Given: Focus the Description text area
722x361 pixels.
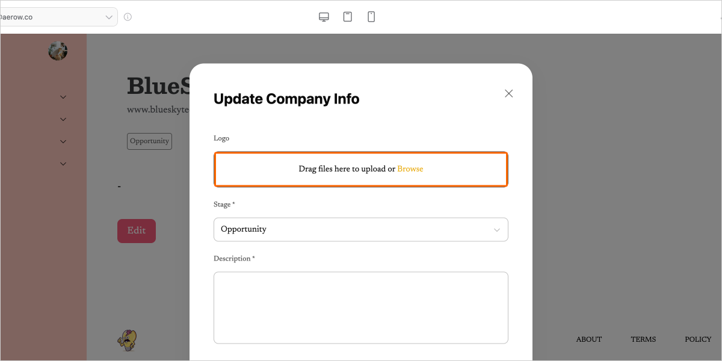Looking at the screenshot, I should pyautogui.click(x=360, y=307).
